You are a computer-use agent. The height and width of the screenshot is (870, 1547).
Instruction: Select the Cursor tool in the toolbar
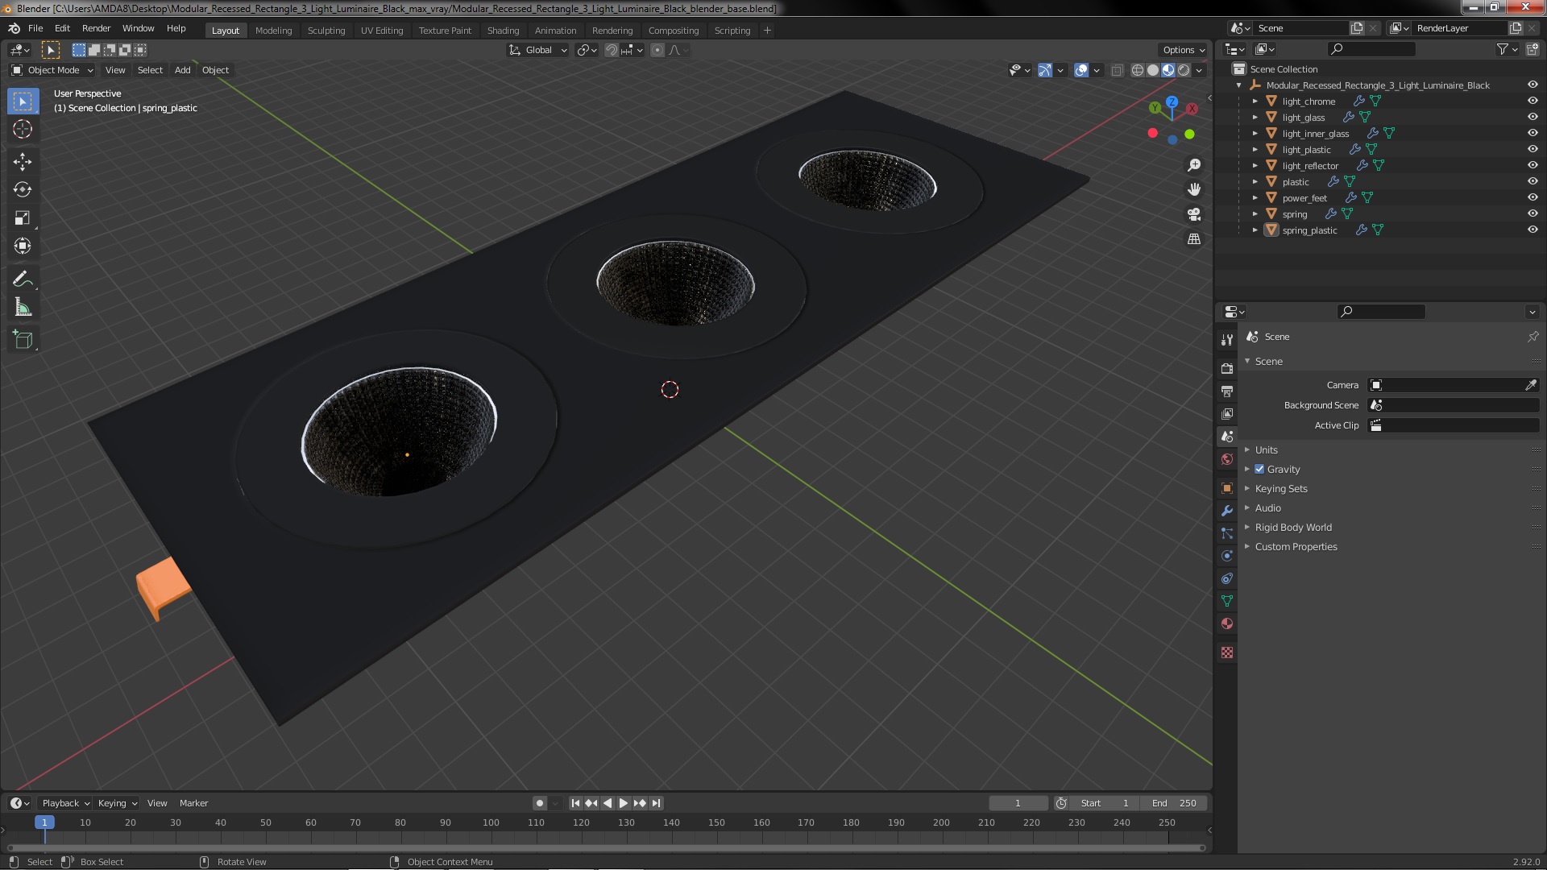point(23,130)
